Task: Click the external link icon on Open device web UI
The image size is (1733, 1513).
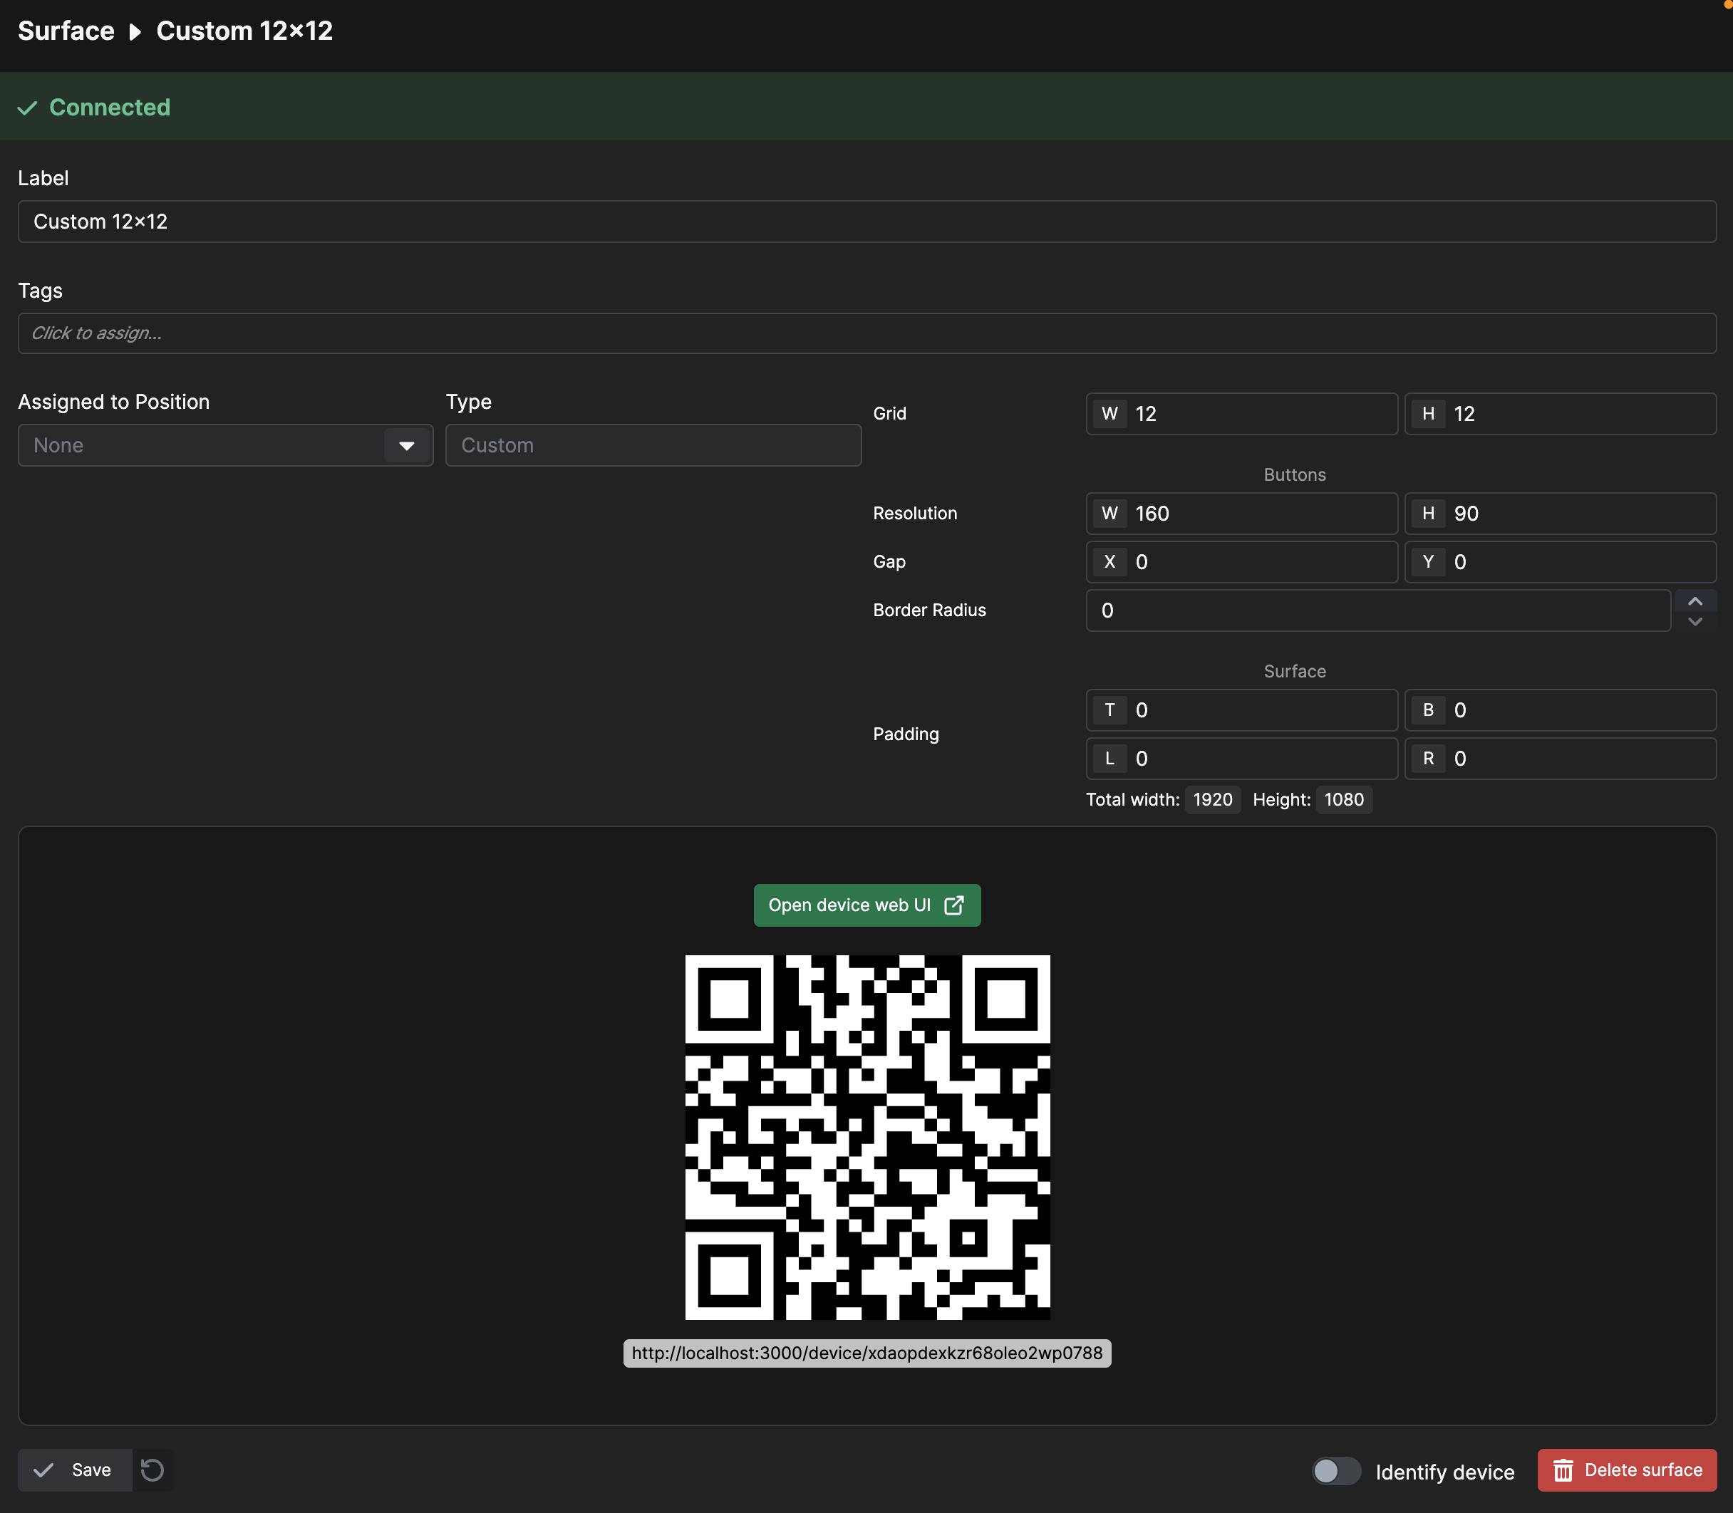Action: point(953,905)
